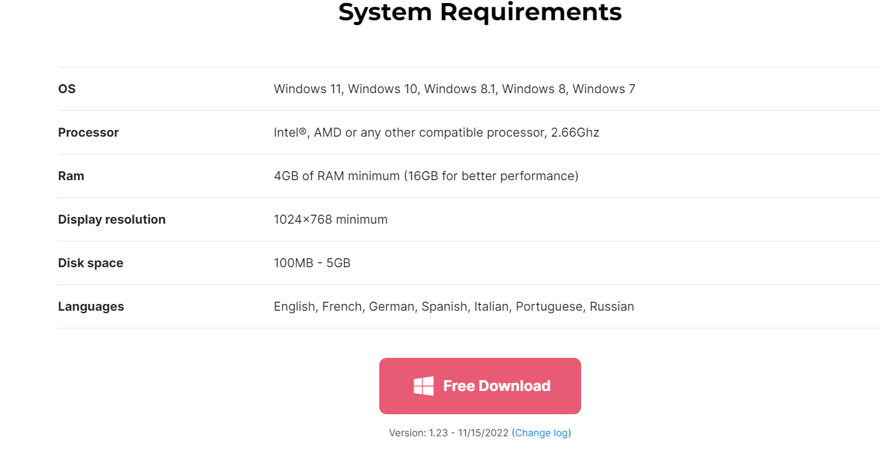The height and width of the screenshot is (451, 880).
Task: Click the 4GB of RAM minimum text
Action: tap(336, 176)
